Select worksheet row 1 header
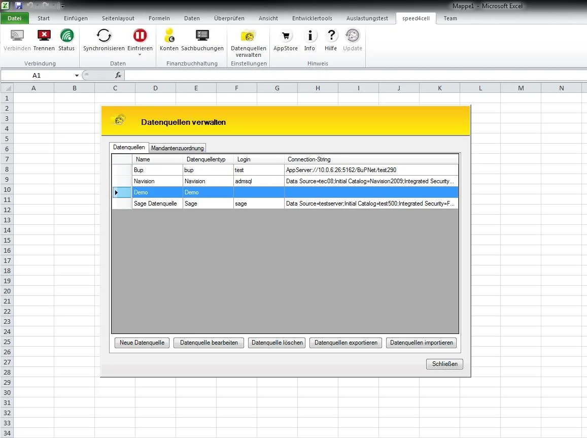Image resolution: width=587 pixels, height=438 pixels. tap(7, 98)
